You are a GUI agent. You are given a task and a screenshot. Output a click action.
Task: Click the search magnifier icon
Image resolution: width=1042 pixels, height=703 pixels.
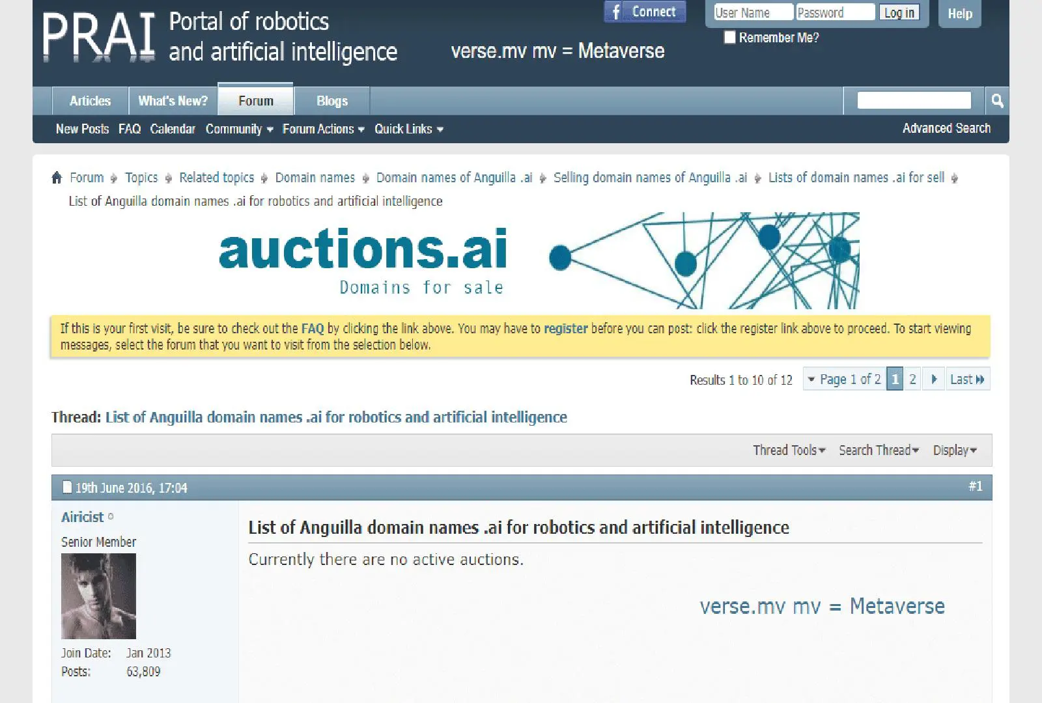996,101
